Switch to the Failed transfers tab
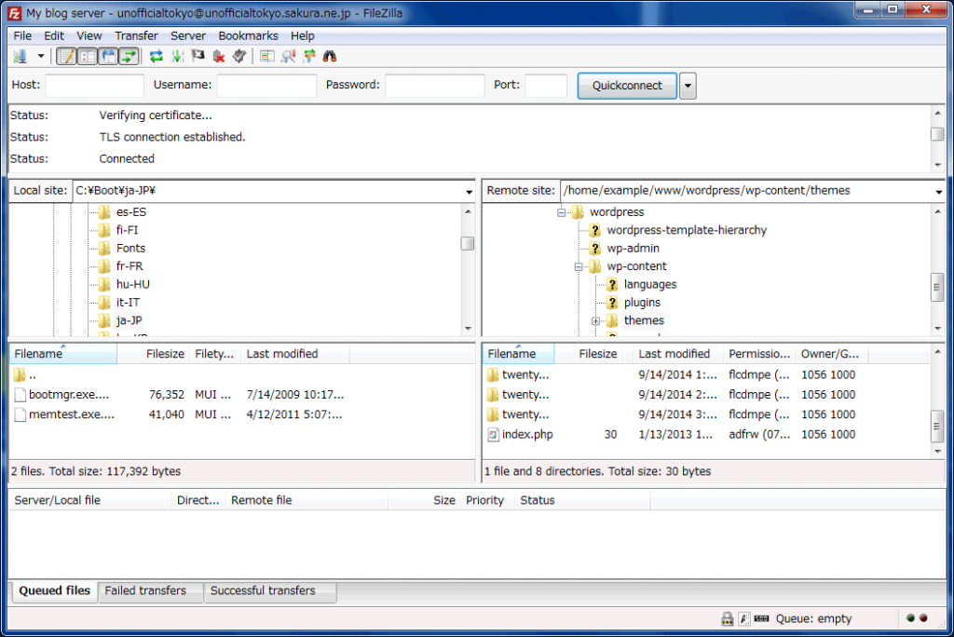The width and height of the screenshot is (954, 637). click(x=150, y=591)
